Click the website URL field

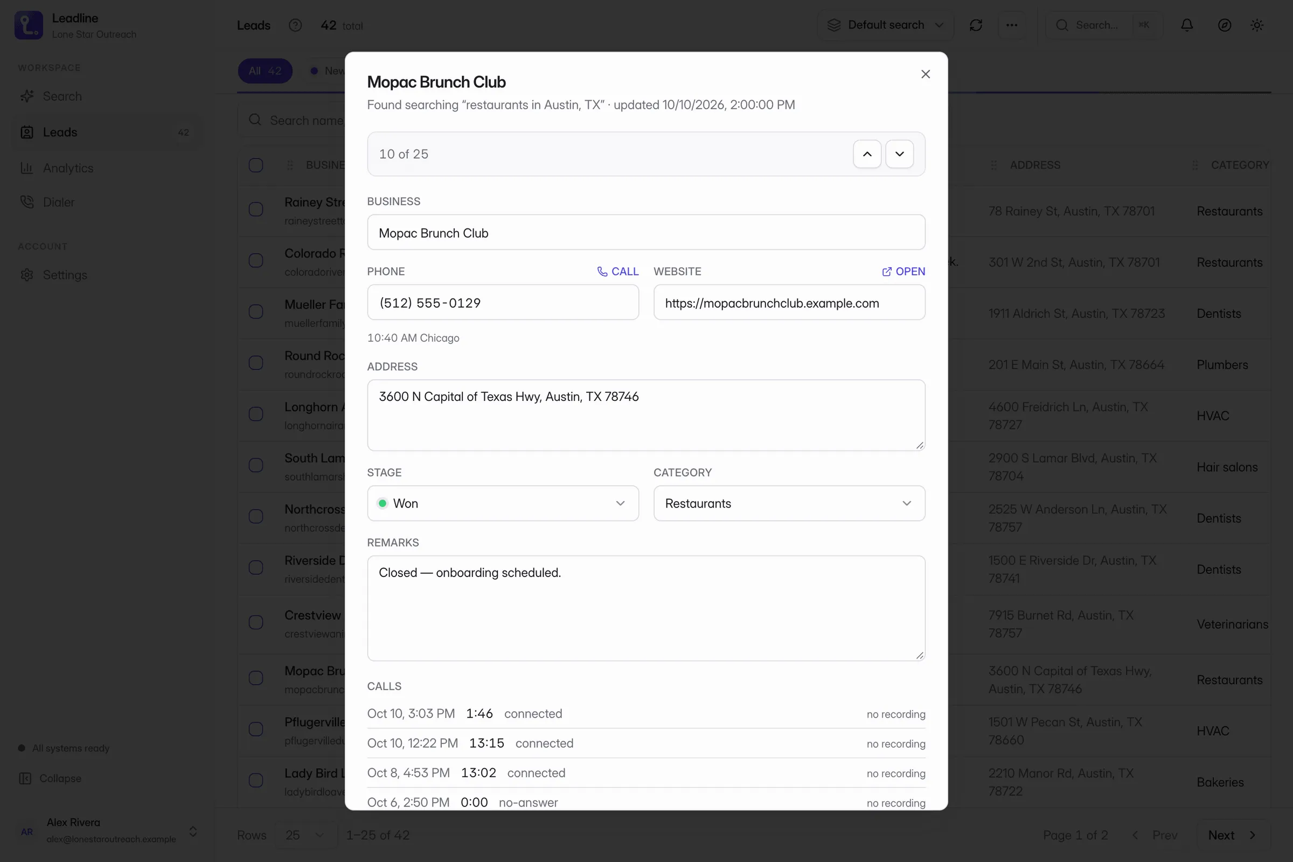(789, 302)
